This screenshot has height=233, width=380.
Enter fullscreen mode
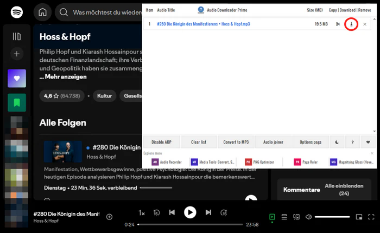pos(371,217)
